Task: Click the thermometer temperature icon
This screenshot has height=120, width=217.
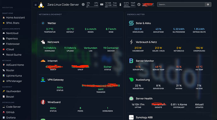Action: pos(120,4)
